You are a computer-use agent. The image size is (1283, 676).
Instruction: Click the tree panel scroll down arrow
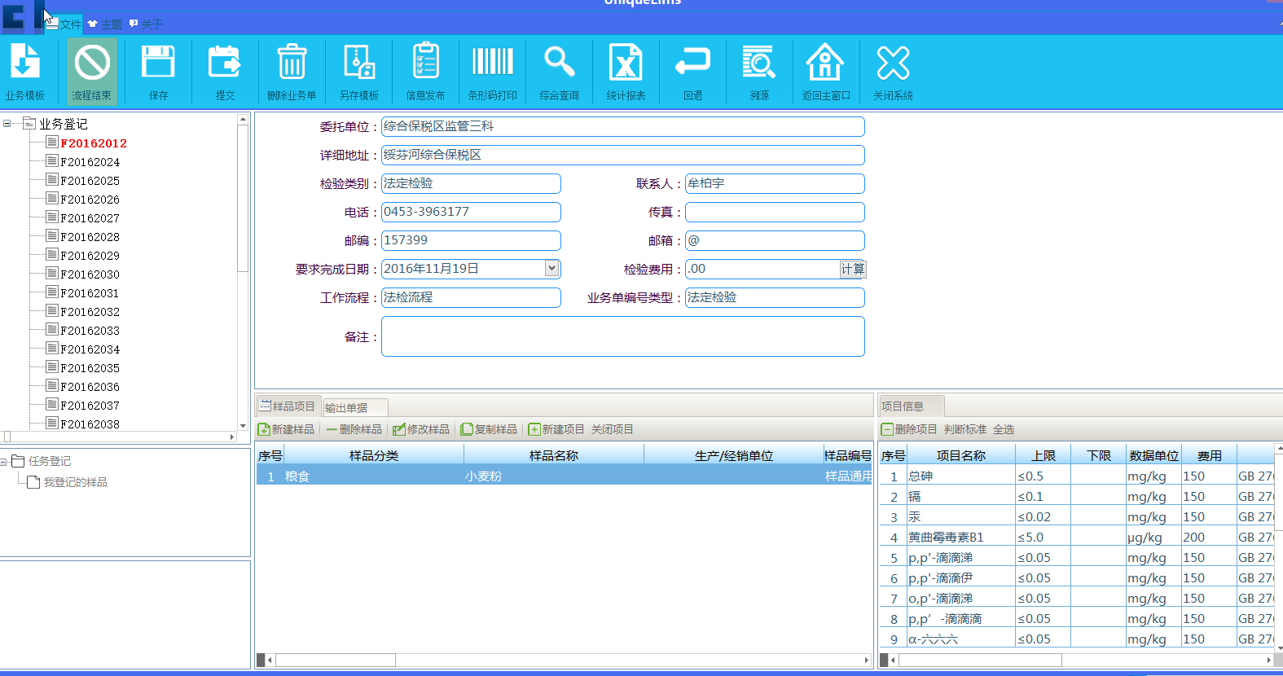tap(243, 425)
